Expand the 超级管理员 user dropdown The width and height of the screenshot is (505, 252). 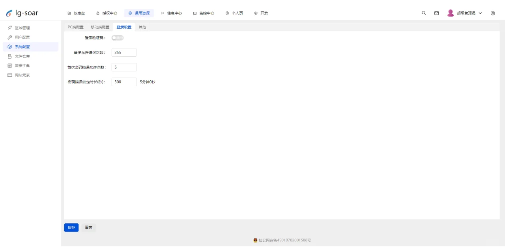click(465, 13)
